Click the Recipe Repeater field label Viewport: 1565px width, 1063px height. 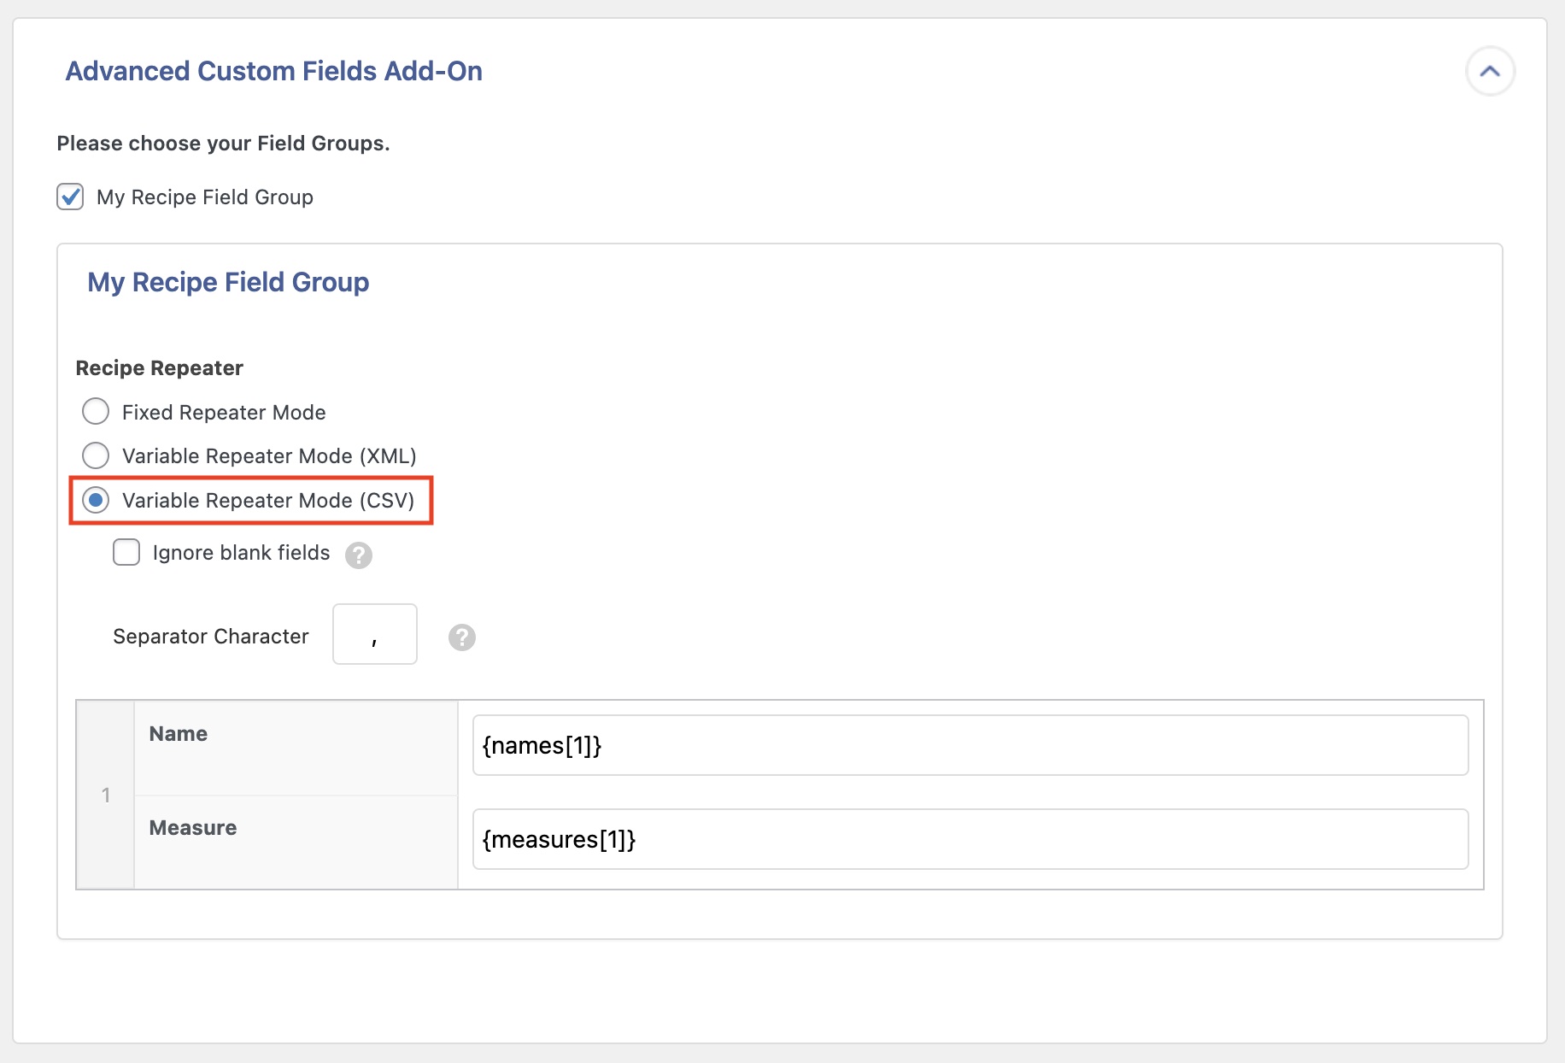point(159,368)
